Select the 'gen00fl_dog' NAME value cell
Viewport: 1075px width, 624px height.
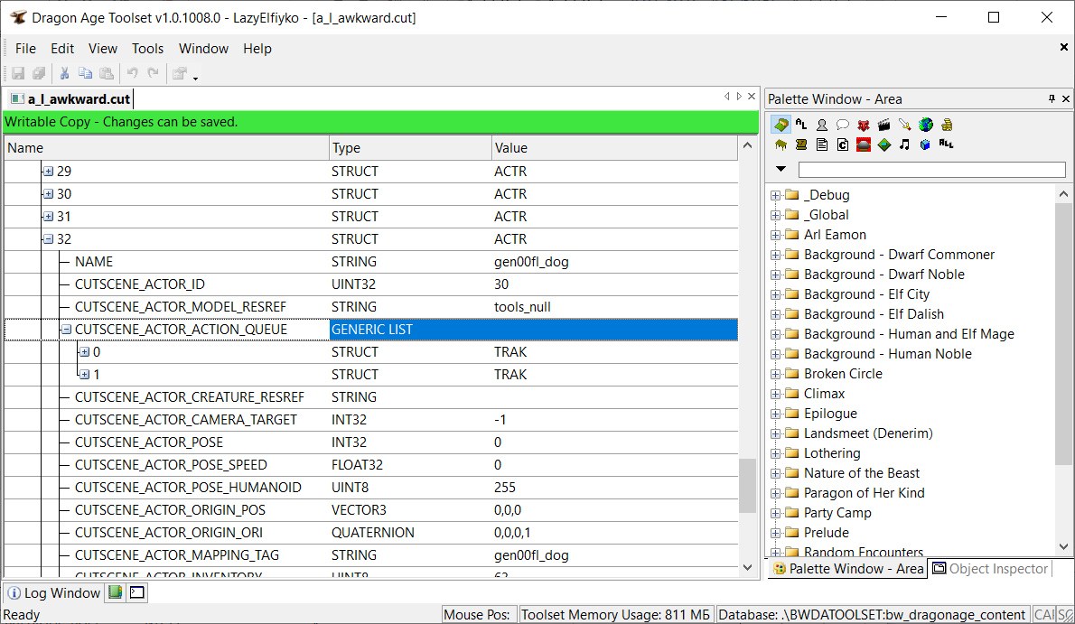click(614, 262)
